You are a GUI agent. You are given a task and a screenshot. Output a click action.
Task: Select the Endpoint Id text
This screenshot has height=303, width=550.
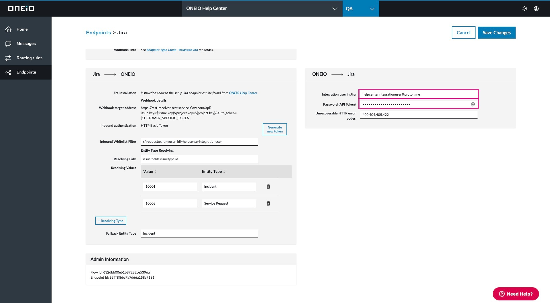(x=122, y=278)
